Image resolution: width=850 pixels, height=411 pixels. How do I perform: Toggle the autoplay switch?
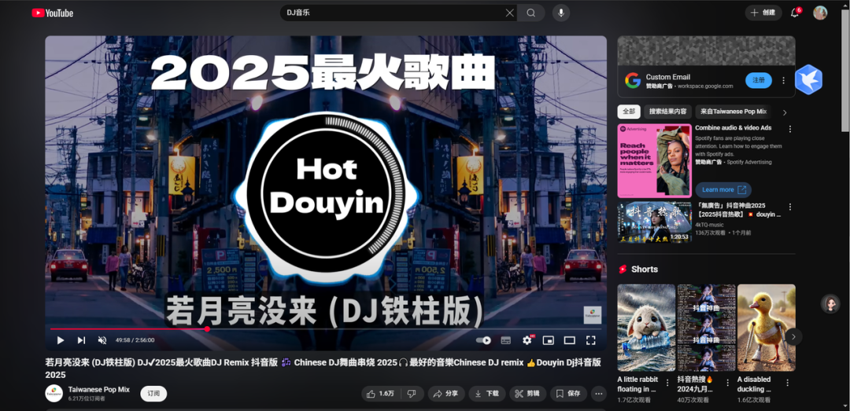[483, 340]
